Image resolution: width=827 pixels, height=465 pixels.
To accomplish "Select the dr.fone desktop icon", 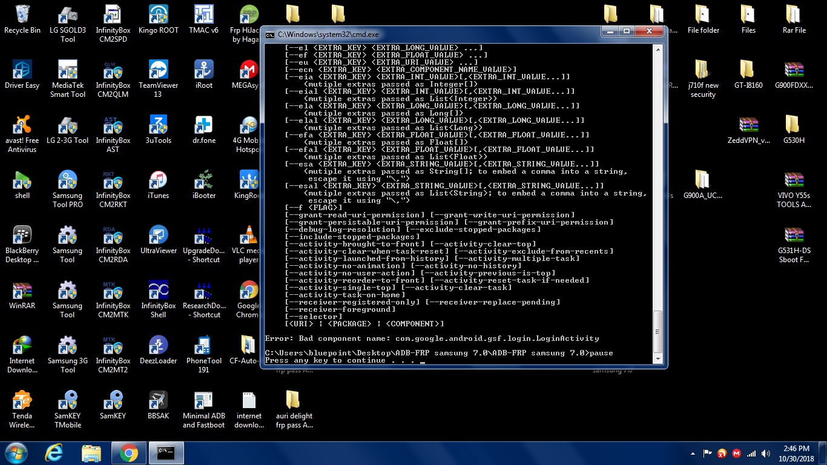I will coord(203,130).
